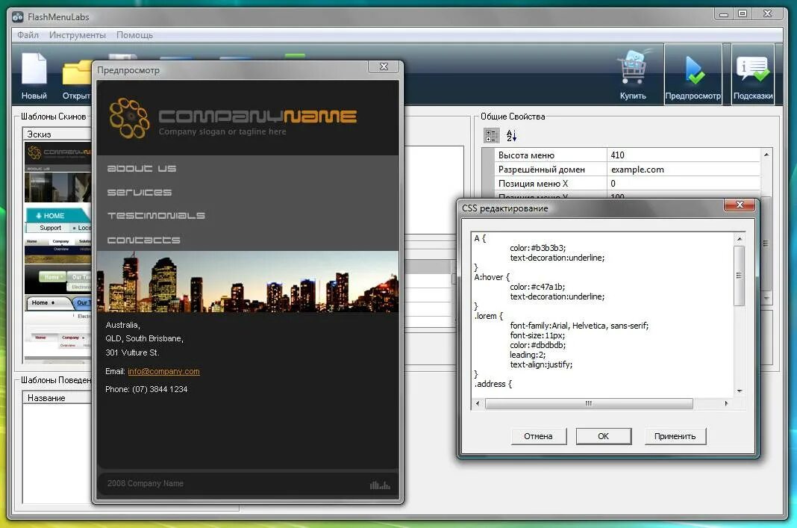Viewport: 797px width, 528px height.
Task: Click the Название column header
Action: (58, 398)
